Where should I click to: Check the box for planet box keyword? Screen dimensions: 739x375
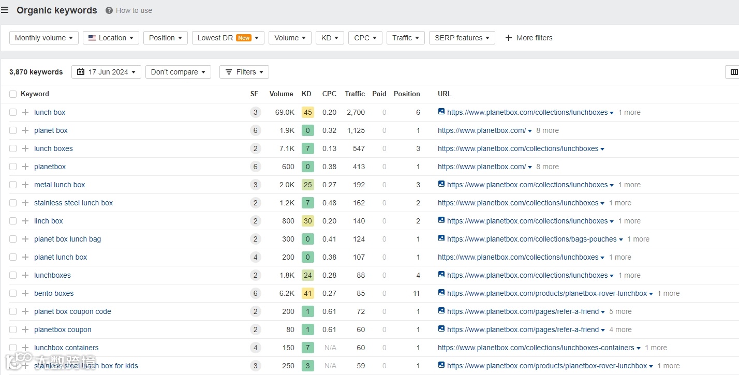click(13, 130)
